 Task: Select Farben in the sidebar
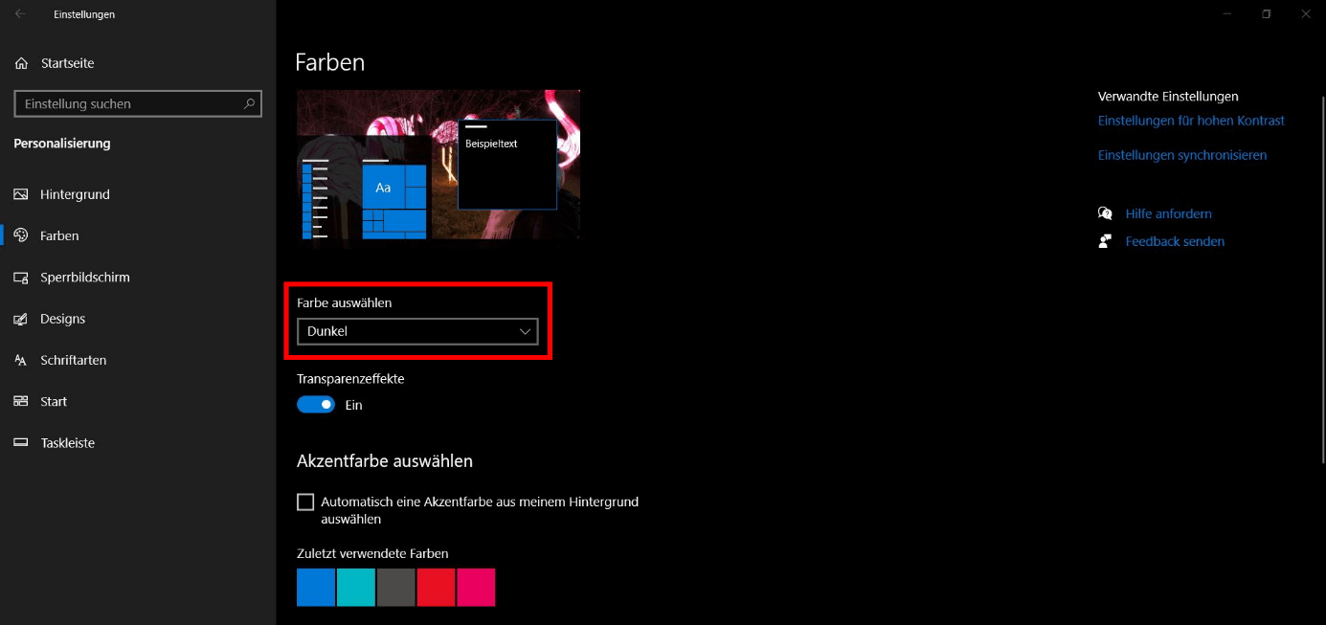pyautogui.click(x=138, y=235)
